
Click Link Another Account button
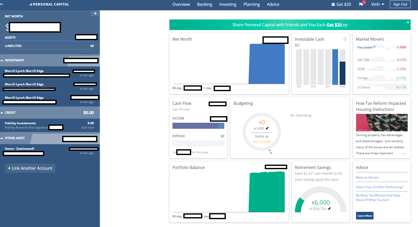click(30, 168)
